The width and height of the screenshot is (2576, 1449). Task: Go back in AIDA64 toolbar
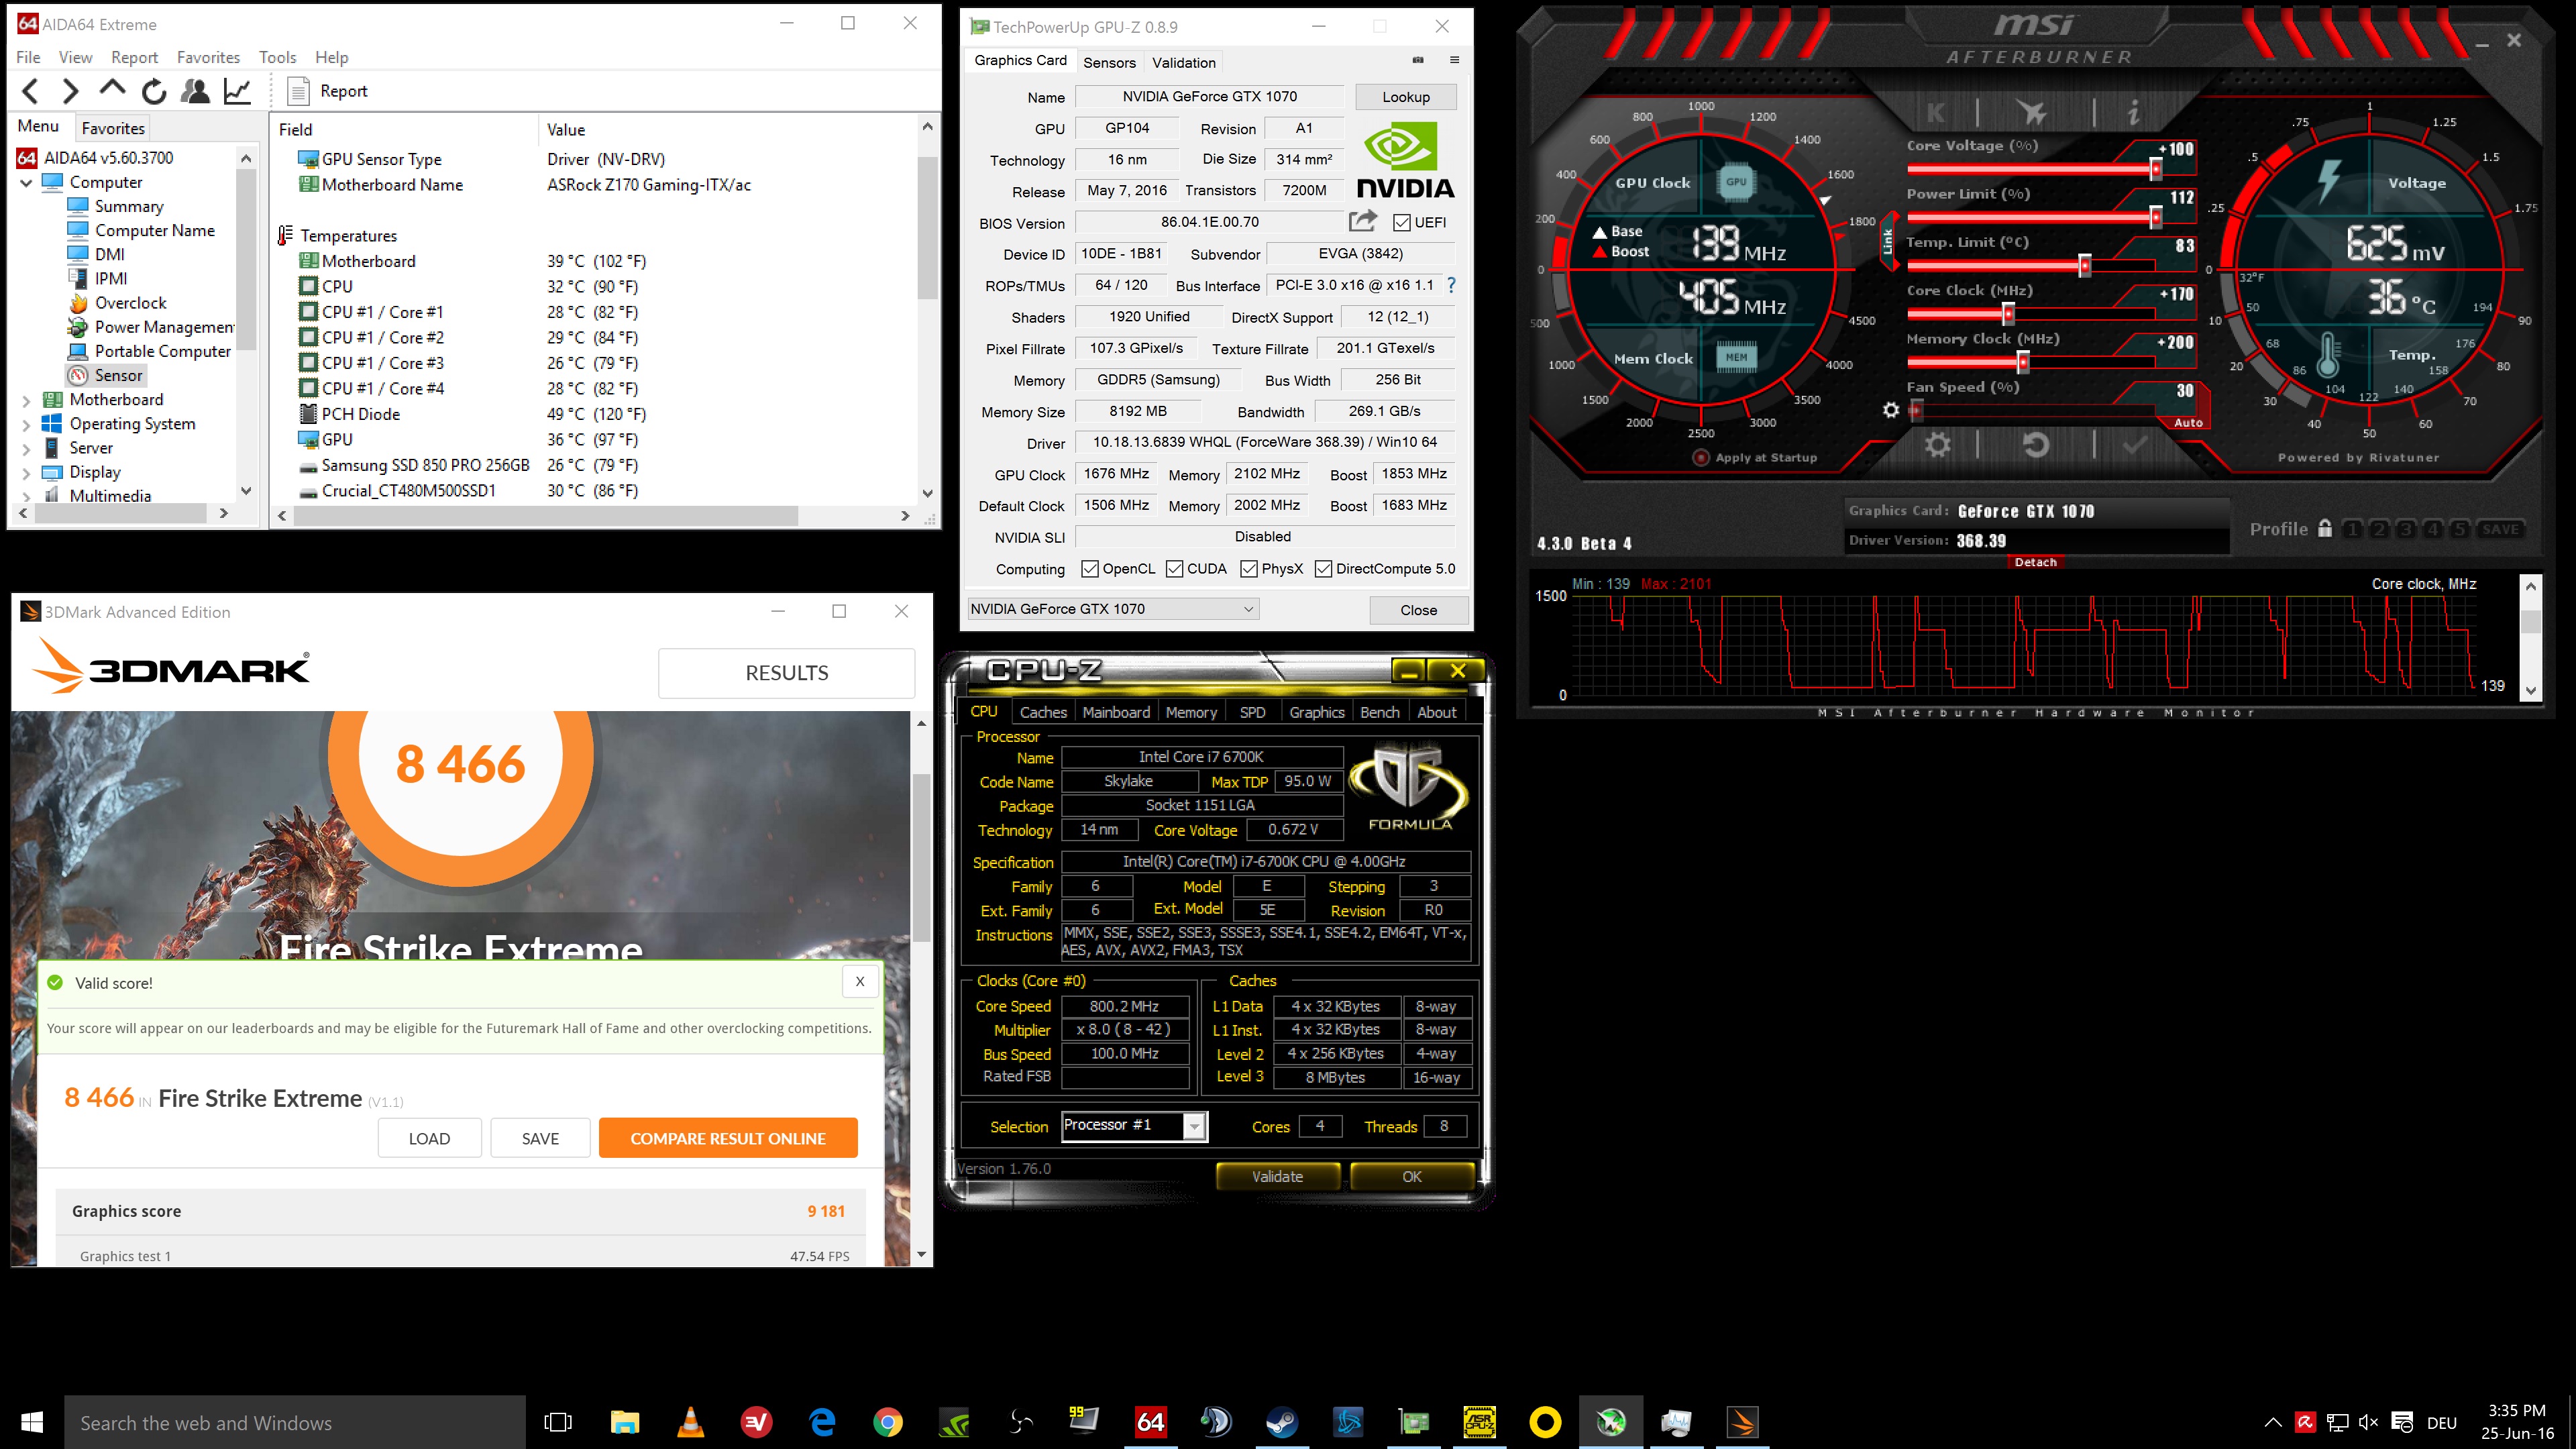click(31, 92)
